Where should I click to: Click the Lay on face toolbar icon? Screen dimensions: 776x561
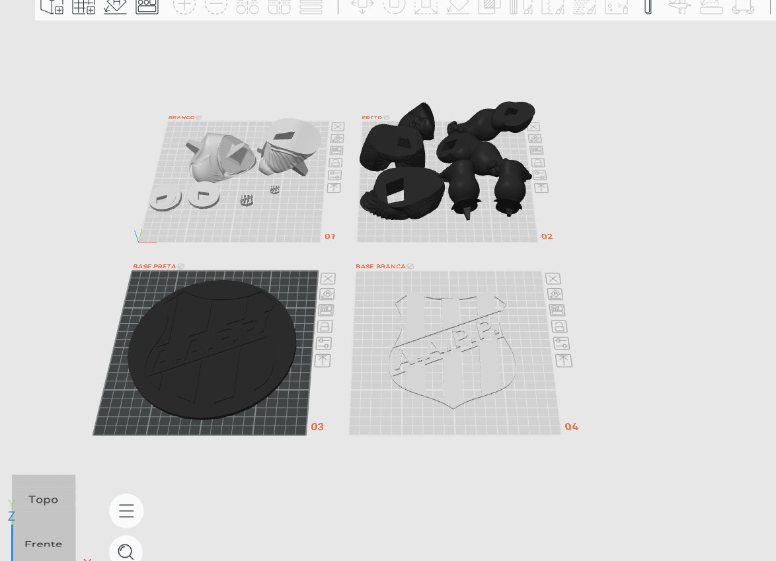[x=457, y=7]
